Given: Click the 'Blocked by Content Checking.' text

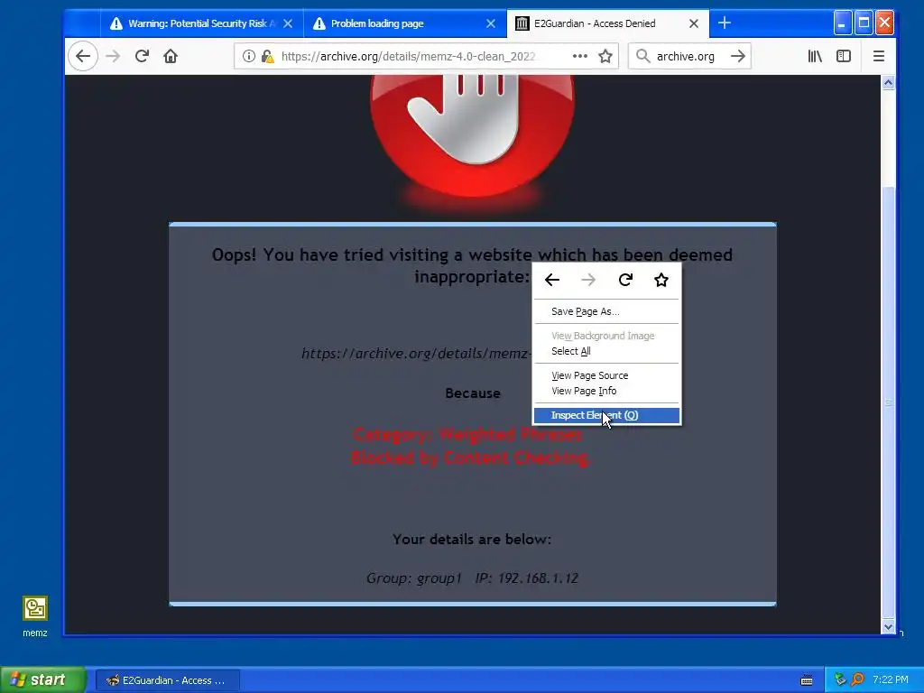Looking at the screenshot, I should [x=471, y=457].
